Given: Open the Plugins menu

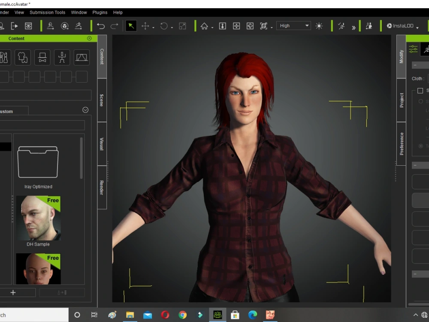Looking at the screenshot, I should tap(100, 12).
